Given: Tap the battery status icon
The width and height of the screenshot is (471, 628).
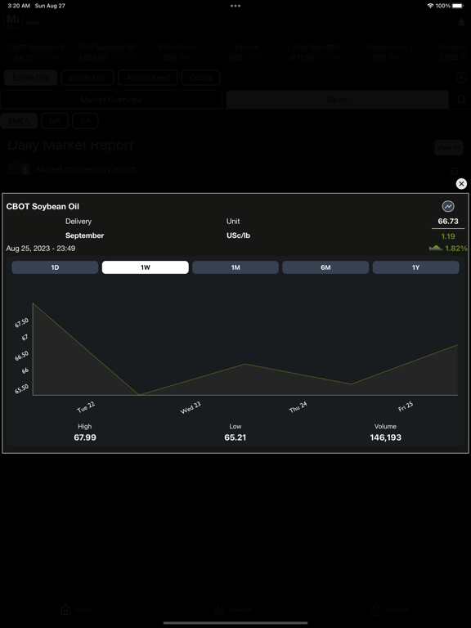Looking at the screenshot, I should [457, 6].
